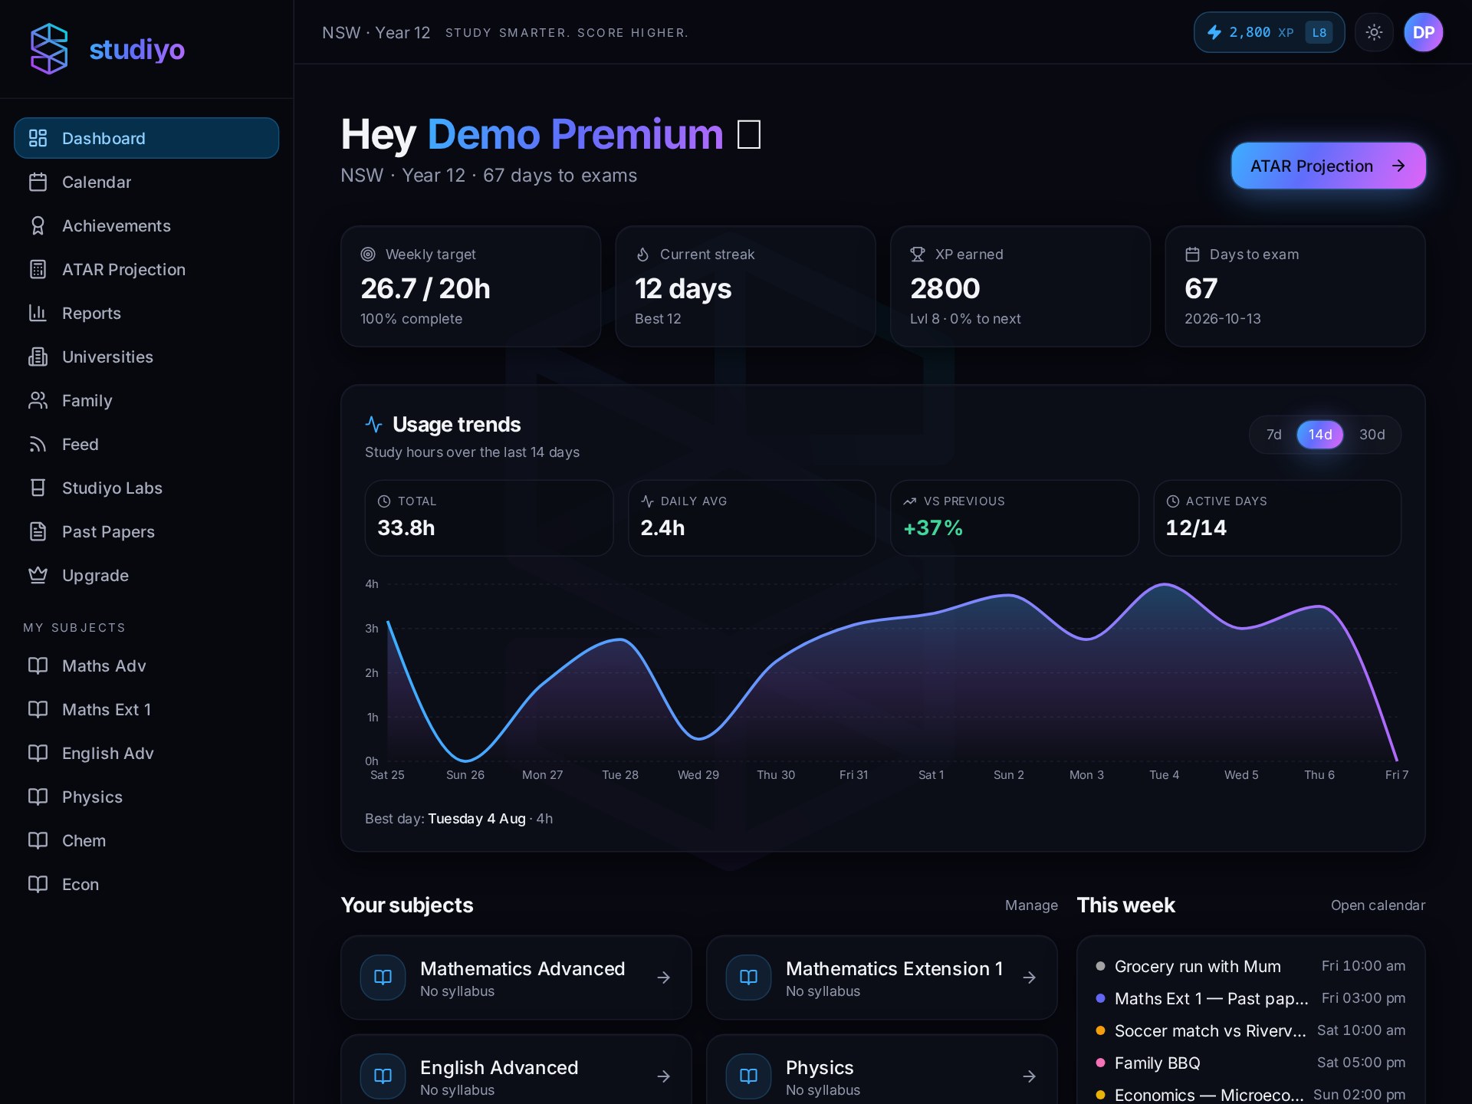The image size is (1472, 1104).
Task: Click the Wed 29 chart axis label
Action: [698, 775]
